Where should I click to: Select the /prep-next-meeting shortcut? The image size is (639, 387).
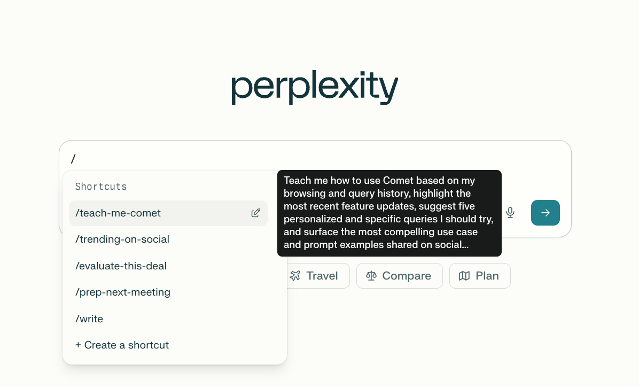point(123,292)
